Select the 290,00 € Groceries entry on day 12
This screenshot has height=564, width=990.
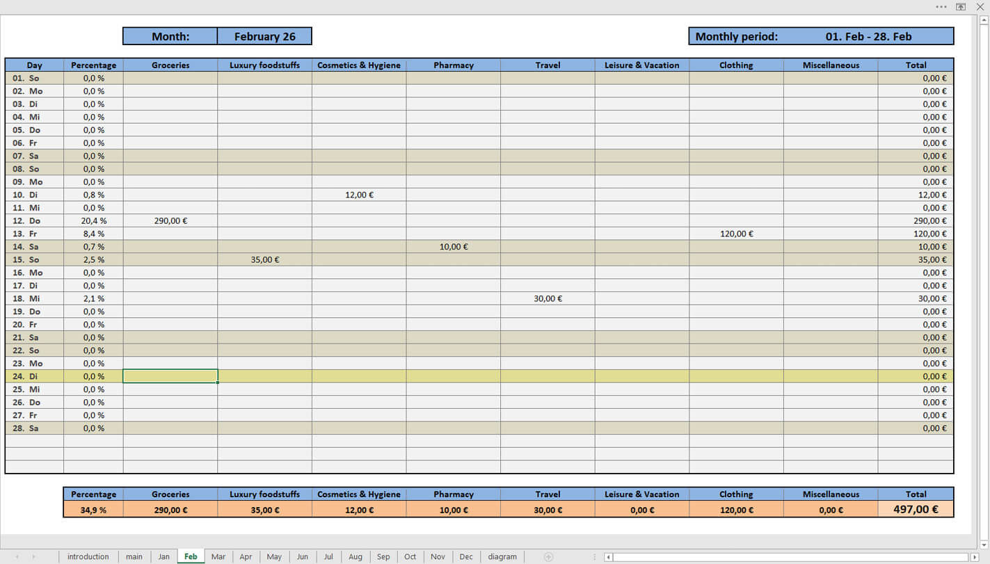click(170, 220)
